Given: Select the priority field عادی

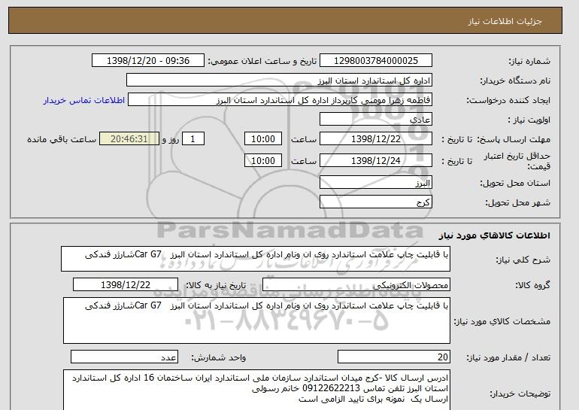Looking at the screenshot, I should [x=375, y=120].
